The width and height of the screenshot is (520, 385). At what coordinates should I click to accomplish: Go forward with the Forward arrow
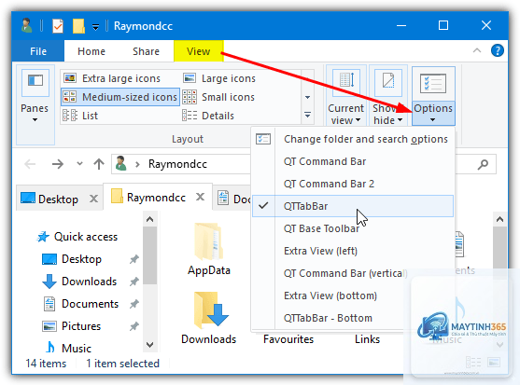pos(58,164)
